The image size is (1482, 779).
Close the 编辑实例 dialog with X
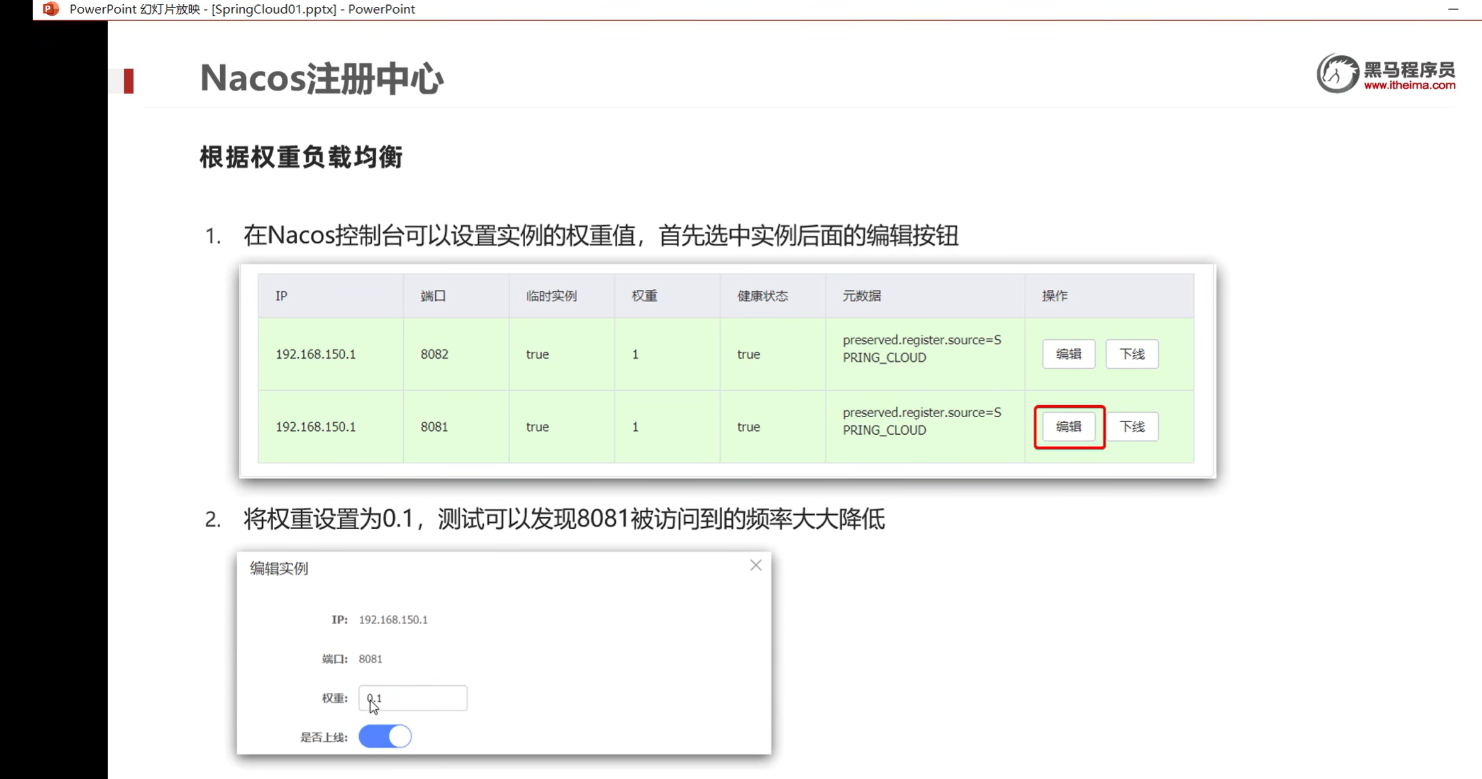[x=755, y=565]
